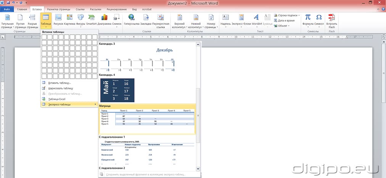Click the Формула pi icon
Screen dimensions: 386x178
pyautogui.click(x=308, y=18)
